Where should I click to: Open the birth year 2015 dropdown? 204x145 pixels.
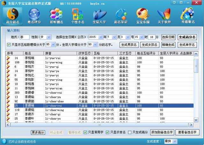tap(101, 37)
